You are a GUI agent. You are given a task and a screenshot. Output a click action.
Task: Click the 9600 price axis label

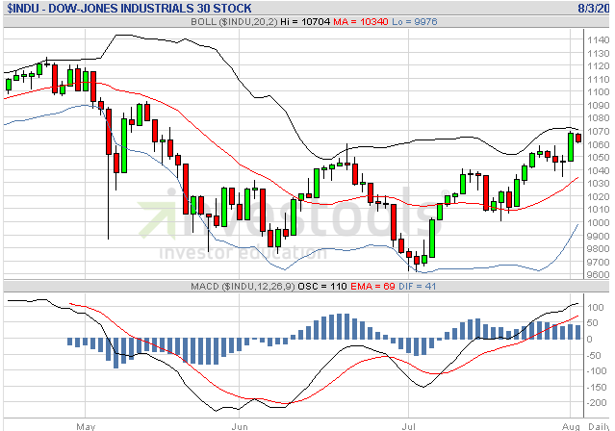(x=598, y=275)
